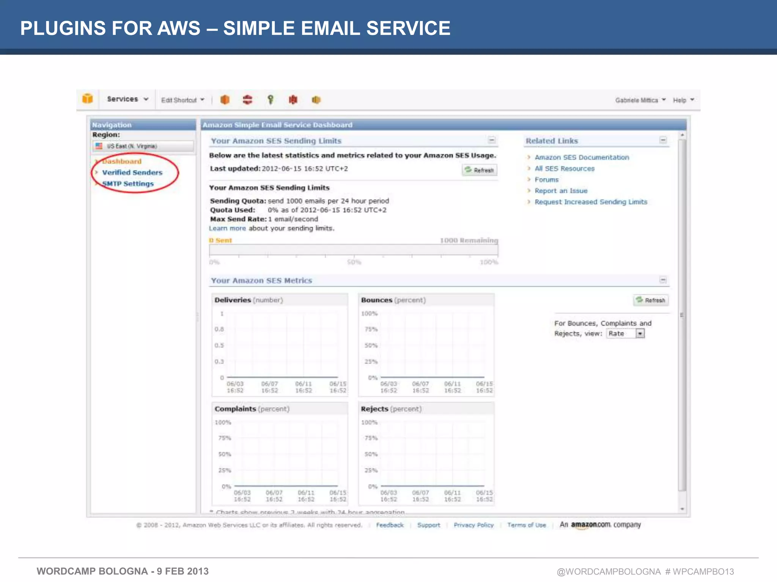Click the Sending Quota value text
The image size is (777, 582).
[329, 201]
